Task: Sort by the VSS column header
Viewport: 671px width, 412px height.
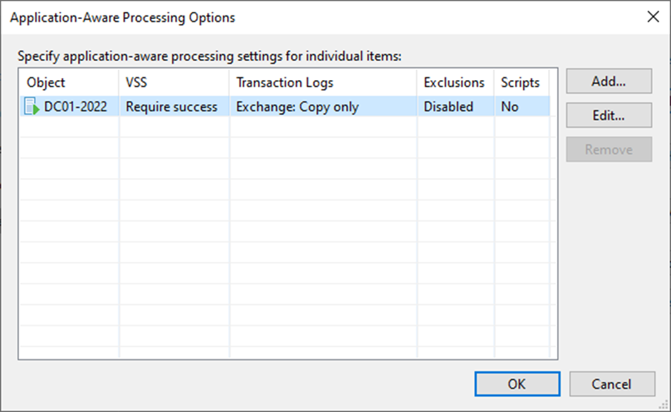Action: click(x=174, y=83)
